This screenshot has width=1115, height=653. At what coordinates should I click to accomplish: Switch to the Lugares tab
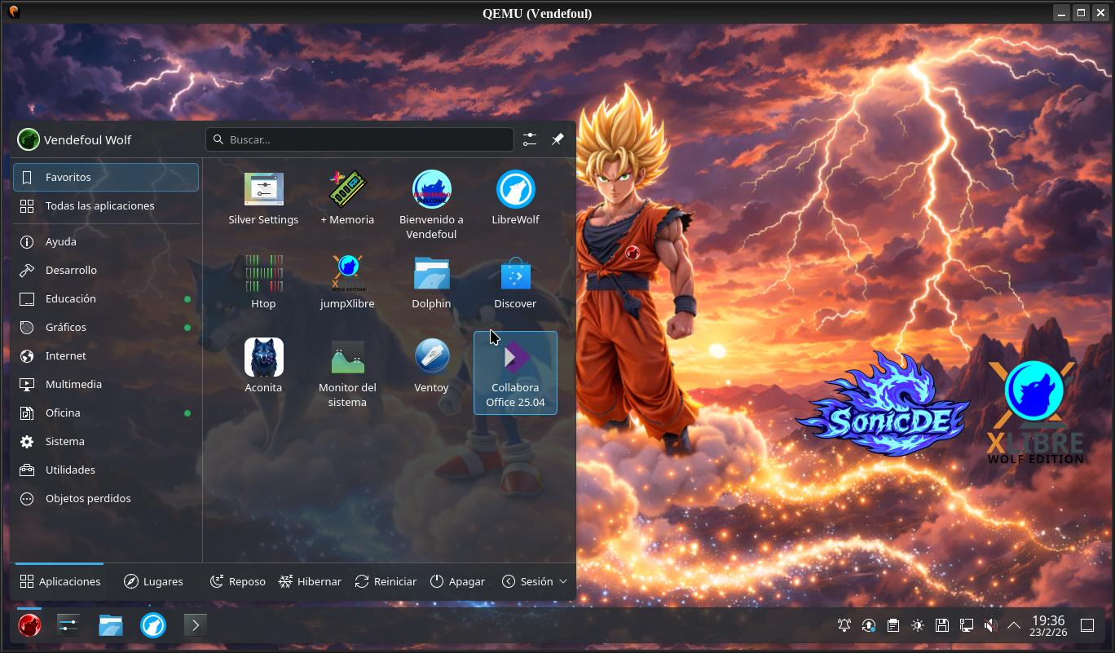(x=153, y=581)
